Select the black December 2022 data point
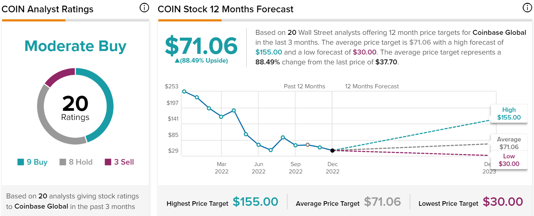 pyautogui.click(x=332, y=150)
